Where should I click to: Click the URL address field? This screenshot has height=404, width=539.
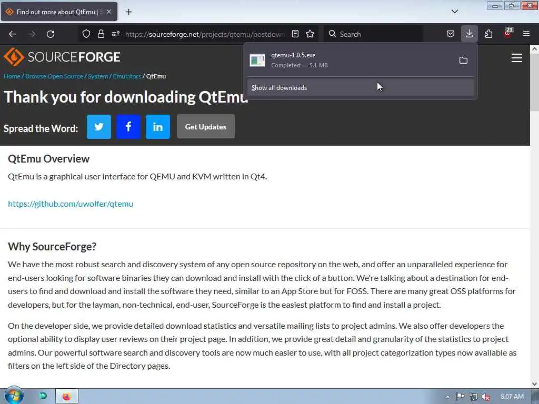[205, 34]
